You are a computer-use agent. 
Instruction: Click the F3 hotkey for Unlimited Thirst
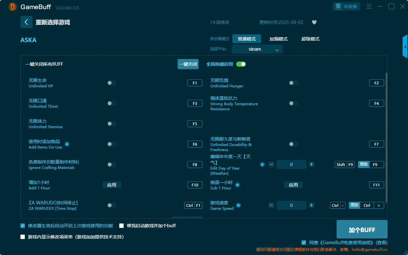pos(195,103)
